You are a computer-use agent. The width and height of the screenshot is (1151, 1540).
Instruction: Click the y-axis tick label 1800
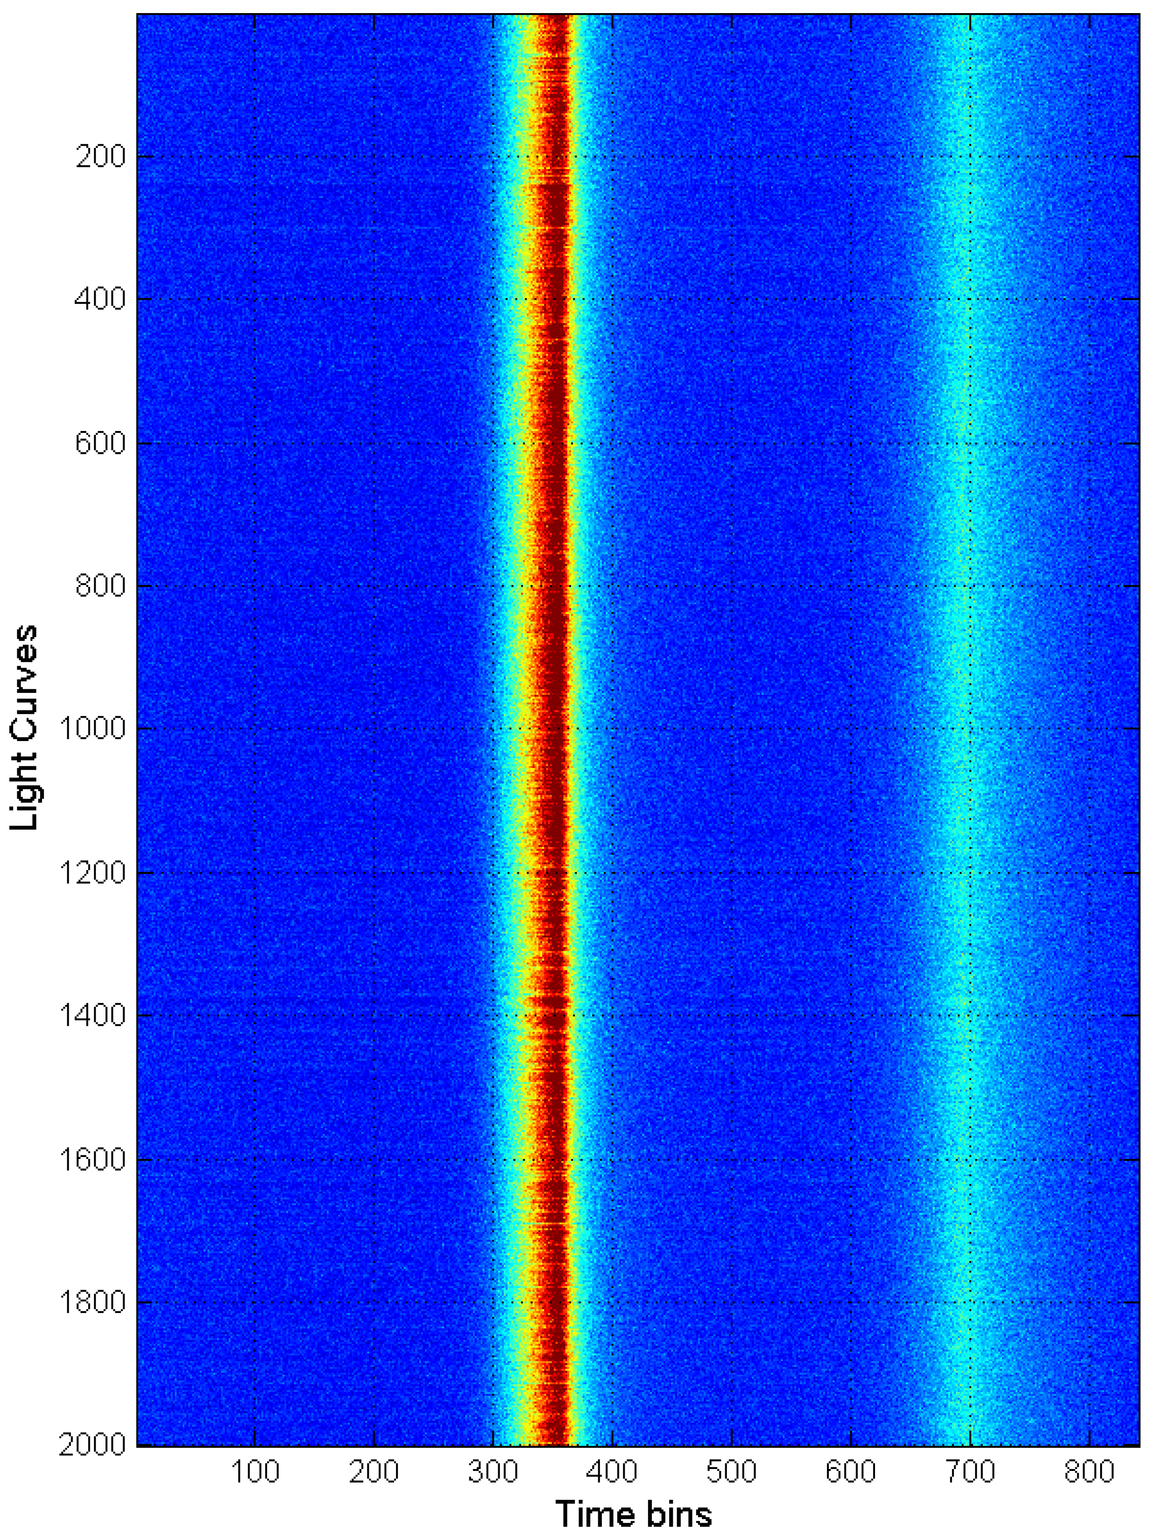tap(92, 1303)
